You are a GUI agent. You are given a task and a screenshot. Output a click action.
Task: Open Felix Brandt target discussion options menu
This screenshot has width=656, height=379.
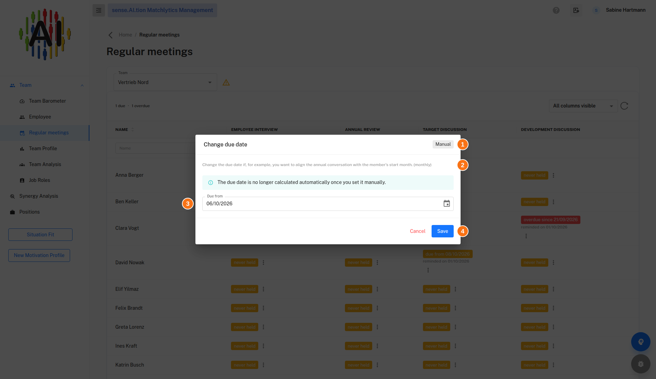coord(455,308)
